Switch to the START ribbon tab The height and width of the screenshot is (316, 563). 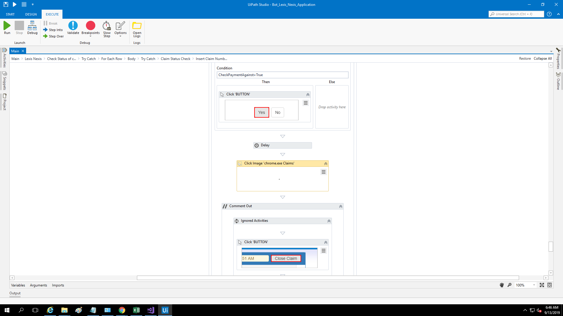tap(10, 14)
